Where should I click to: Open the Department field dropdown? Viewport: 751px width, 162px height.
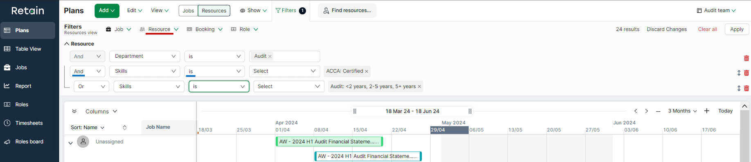[x=145, y=56]
